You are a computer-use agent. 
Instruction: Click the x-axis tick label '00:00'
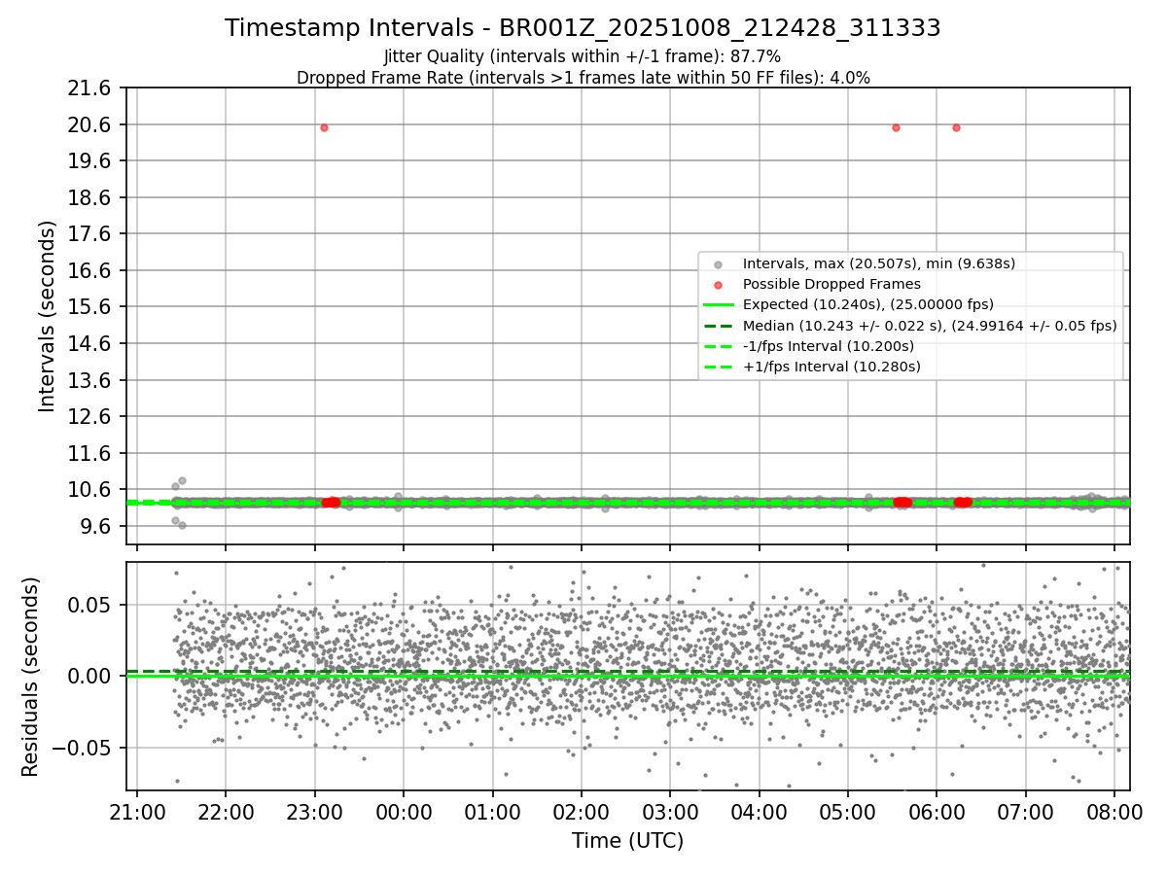coord(404,813)
